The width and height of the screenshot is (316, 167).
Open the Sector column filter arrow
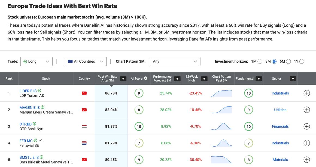[x=293, y=78]
